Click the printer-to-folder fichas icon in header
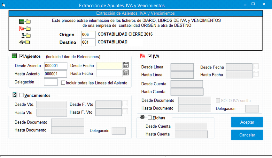 click(25, 42)
